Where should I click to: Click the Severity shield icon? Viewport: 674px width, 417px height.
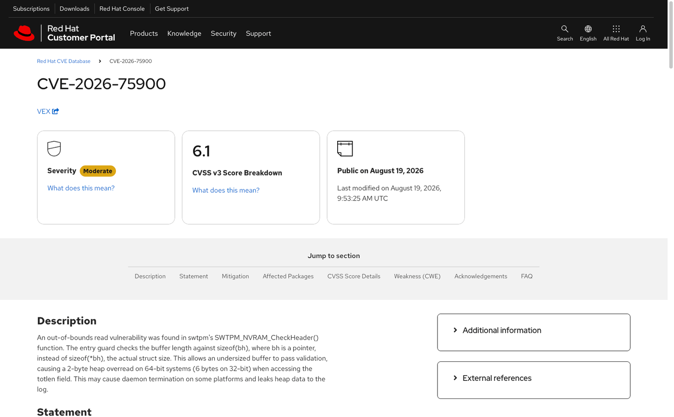point(54,149)
